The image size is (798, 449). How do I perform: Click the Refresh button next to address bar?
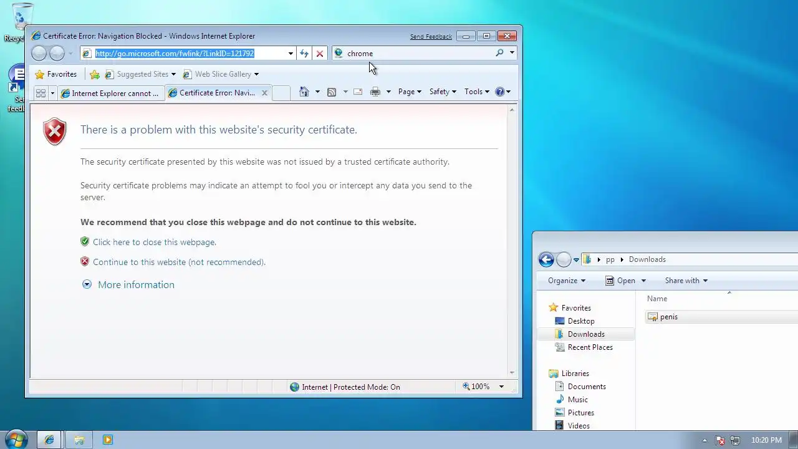point(304,54)
